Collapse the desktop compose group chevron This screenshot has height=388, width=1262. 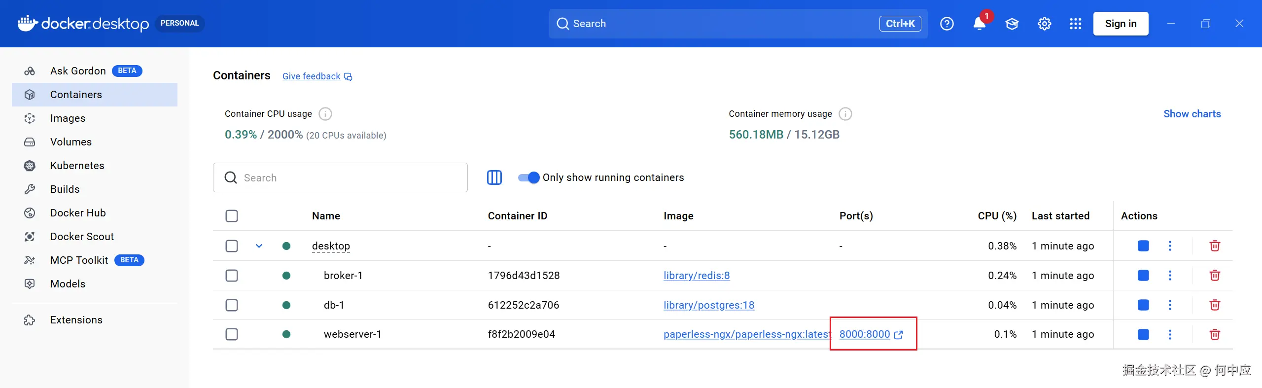(x=259, y=246)
